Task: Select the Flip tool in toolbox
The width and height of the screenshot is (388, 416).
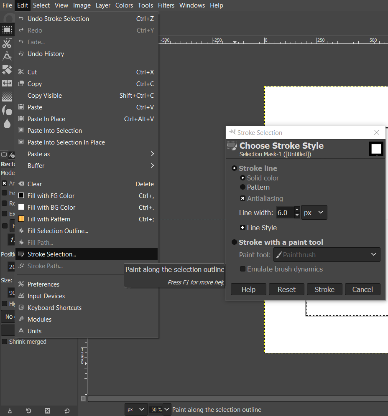Action: pyautogui.click(x=7, y=83)
